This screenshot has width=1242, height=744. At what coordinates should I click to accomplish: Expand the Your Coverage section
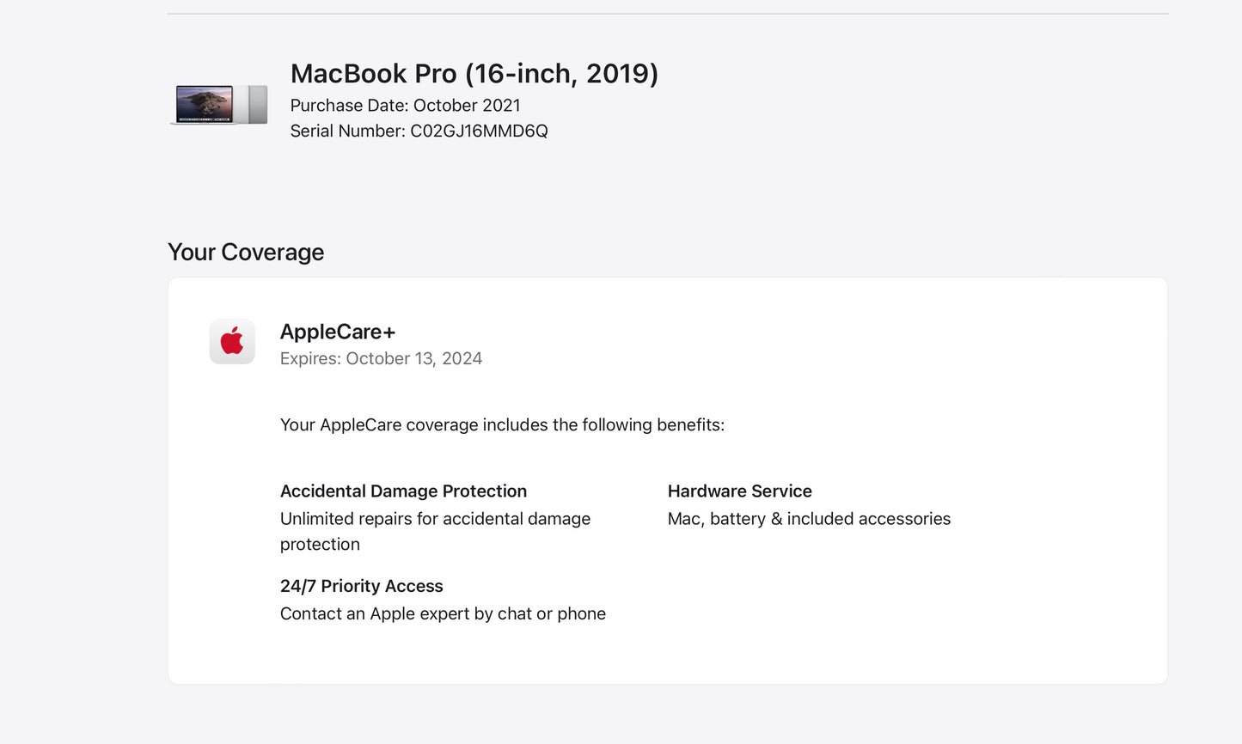pyautogui.click(x=246, y=252)
